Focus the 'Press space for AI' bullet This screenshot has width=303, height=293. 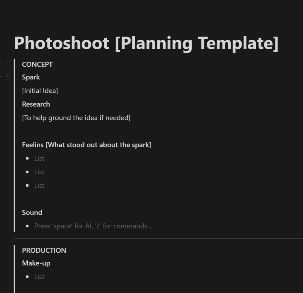pyautogui.click(x=93, y=226)
